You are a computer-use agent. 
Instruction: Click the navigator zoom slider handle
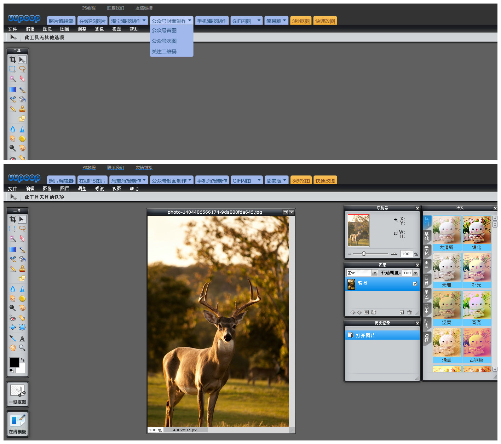[x=364, y=253]
